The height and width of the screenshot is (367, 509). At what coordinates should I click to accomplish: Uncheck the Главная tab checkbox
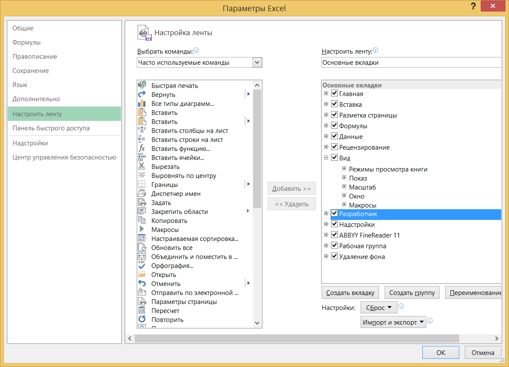click(334, 93)
